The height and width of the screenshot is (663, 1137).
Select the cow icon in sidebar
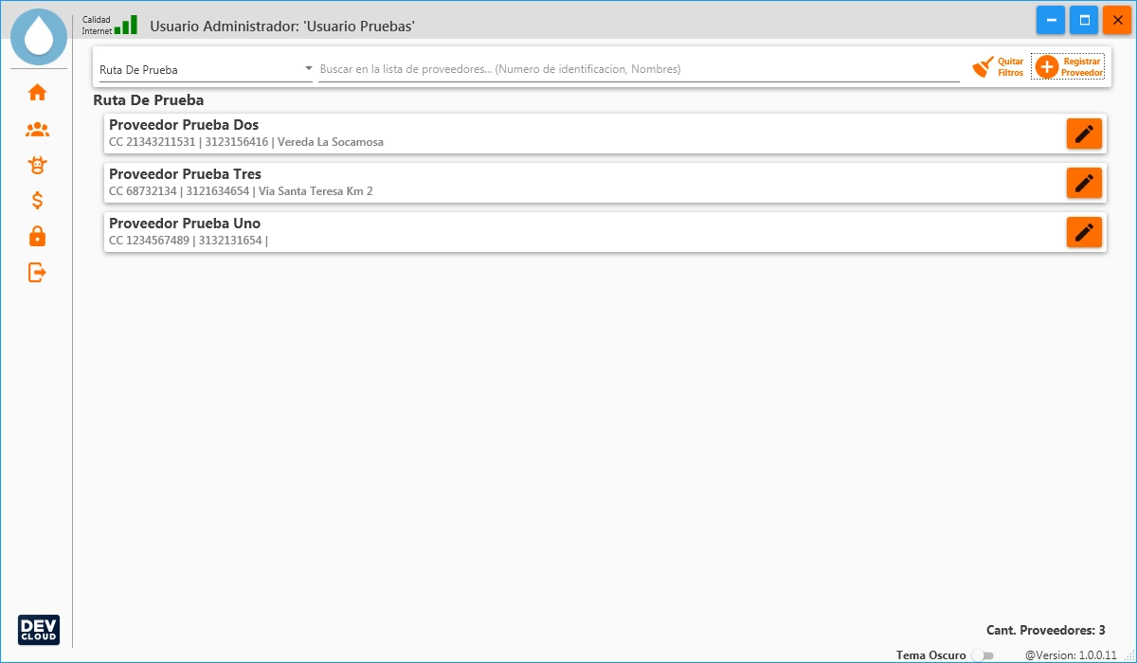(37, 166)
